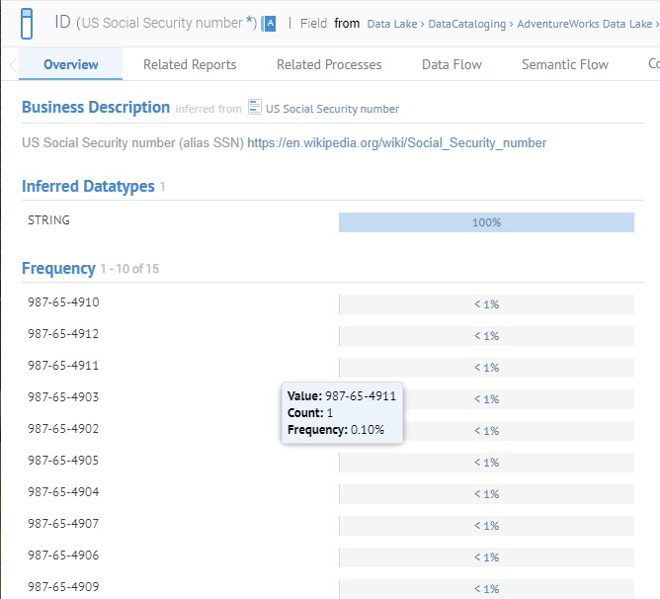Select frequency value 987-65-4910
This screenshot has width=660, height=599.
point(63,302)
